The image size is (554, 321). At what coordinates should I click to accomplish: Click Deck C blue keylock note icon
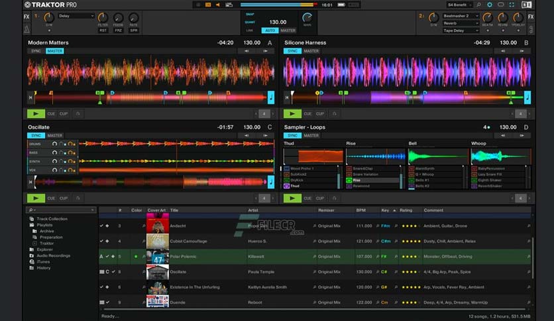271,182
